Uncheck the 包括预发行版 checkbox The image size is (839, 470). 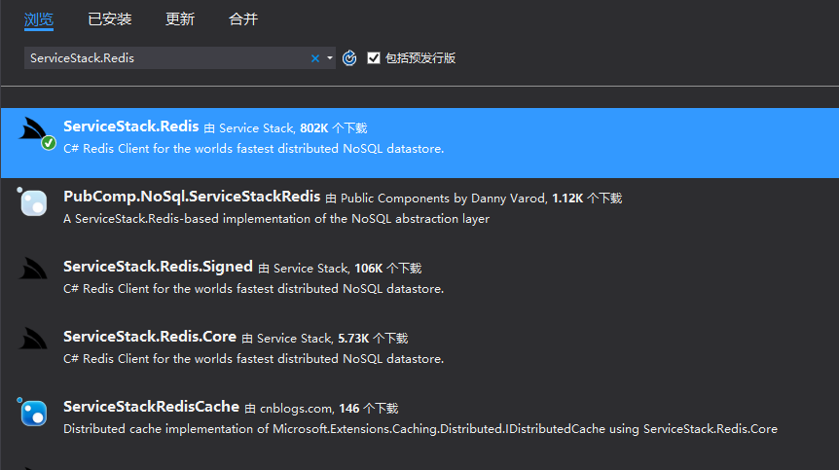point(374,57)
